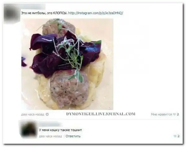Screen dimensions: 186x147
Task: Click the post author's blurred name
Action: pyautogui.click(x=33, y=7)
